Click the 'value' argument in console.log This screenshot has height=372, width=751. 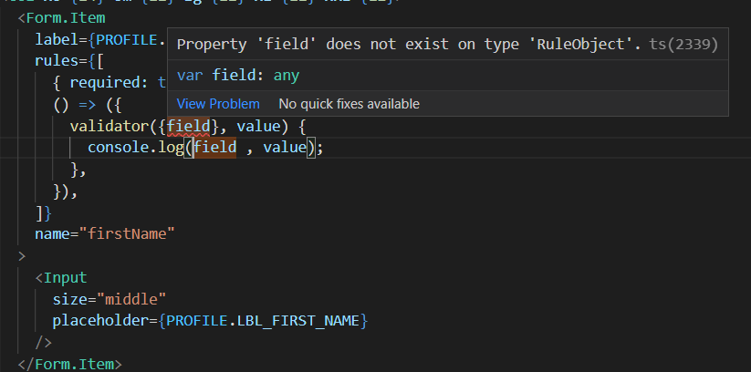(285, 148)
